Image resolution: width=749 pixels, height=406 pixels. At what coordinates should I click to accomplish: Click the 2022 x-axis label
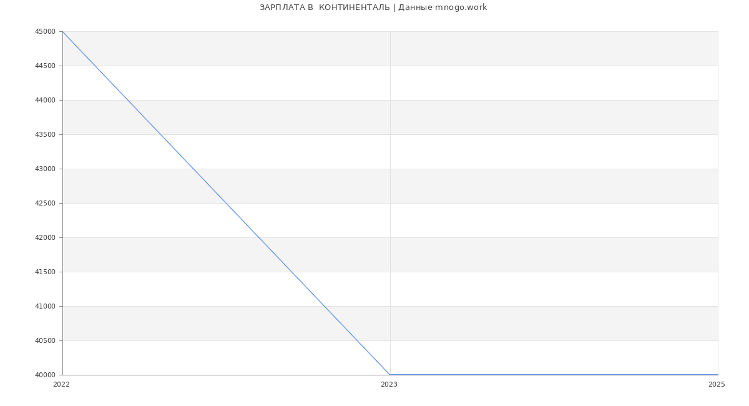(x=62, y=385)
